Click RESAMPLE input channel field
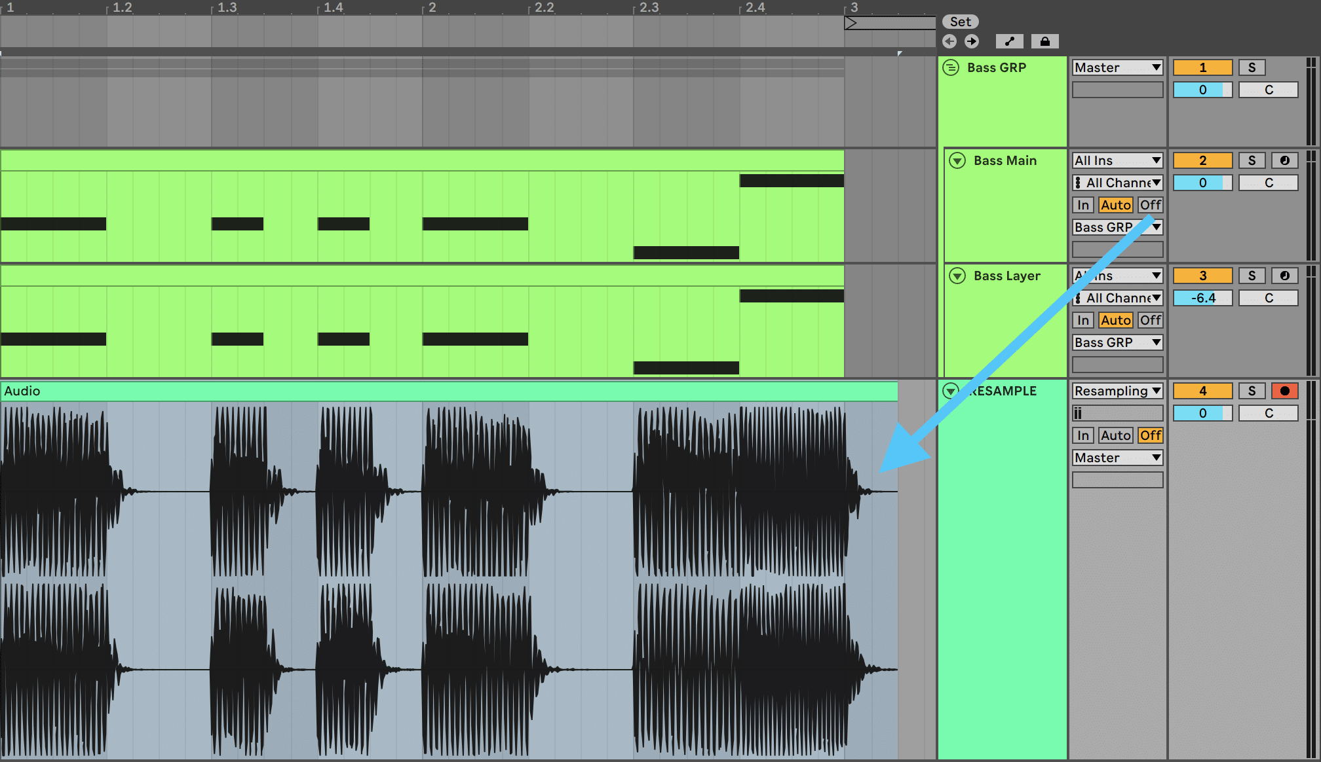 1118,413
